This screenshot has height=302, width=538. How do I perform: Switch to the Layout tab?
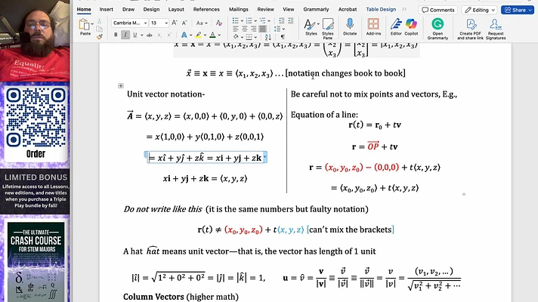click(176, 9)
